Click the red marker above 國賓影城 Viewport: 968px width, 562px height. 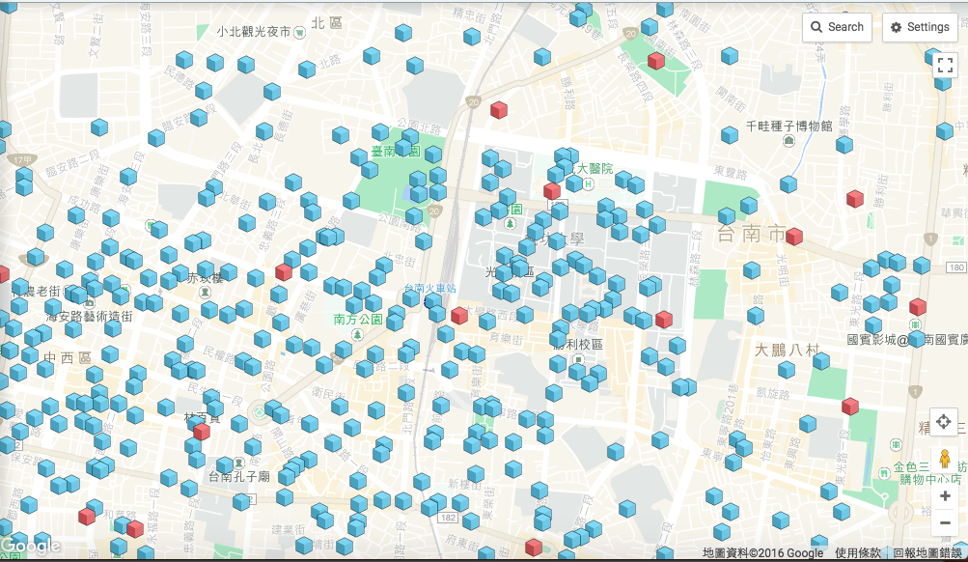click(918, 307)
